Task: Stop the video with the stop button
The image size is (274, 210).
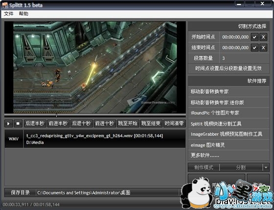Action: 18,124
